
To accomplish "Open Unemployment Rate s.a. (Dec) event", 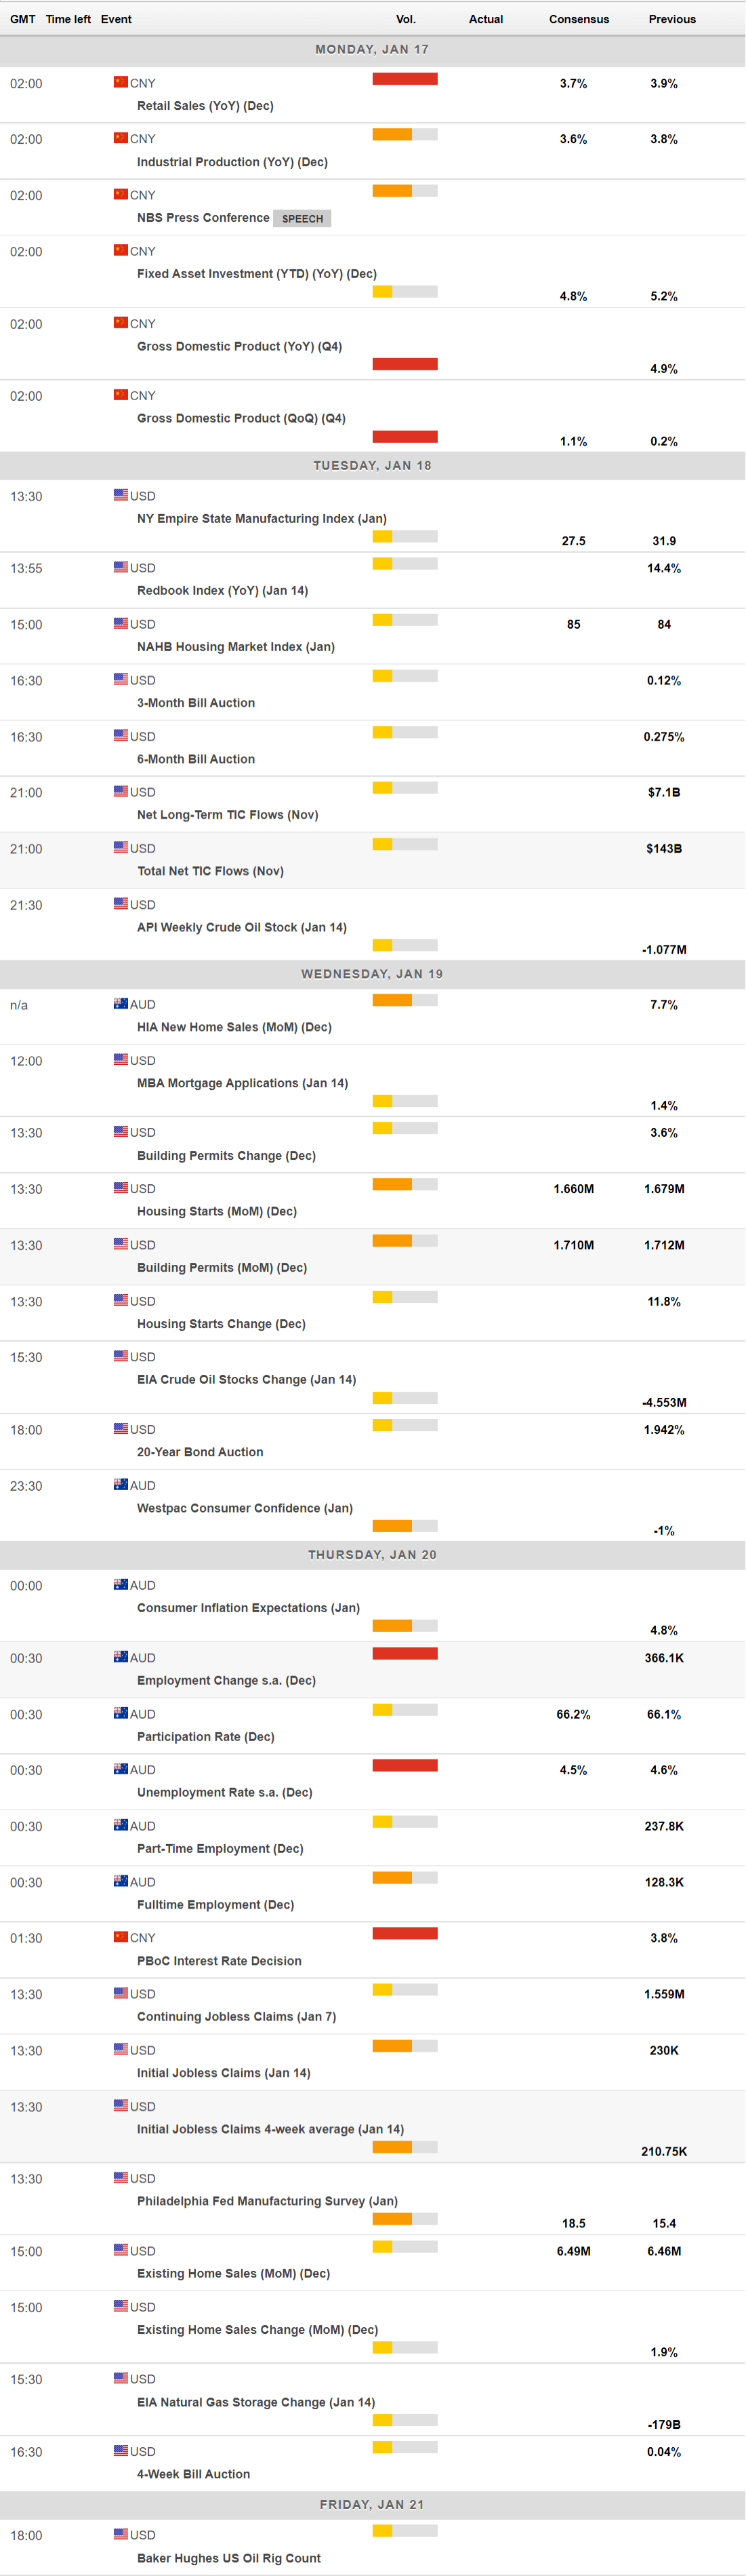I will [225, 1792].
